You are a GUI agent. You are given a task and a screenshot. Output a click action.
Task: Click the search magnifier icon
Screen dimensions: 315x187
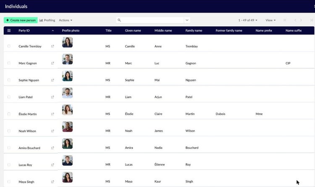tap(119, 20)
